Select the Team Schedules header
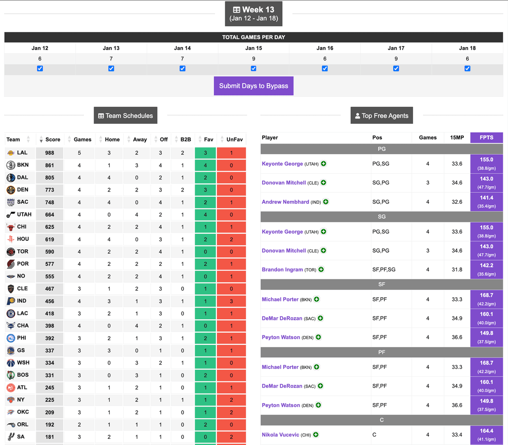The width and height of the screenshot is (508, 445). click(x=125, y=115)
